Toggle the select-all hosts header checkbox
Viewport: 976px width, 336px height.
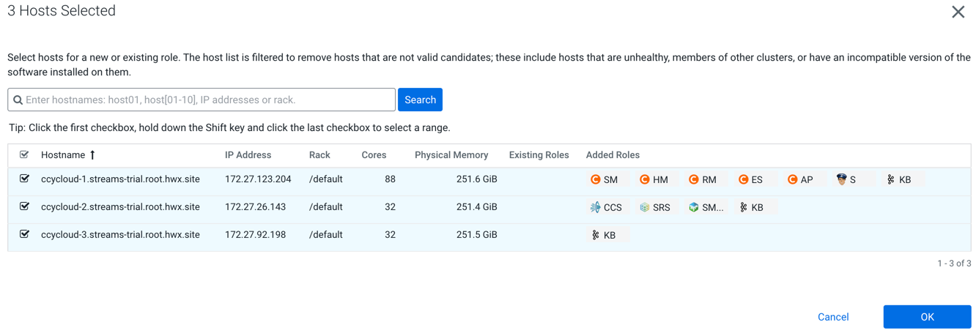[x=24, y=154]
